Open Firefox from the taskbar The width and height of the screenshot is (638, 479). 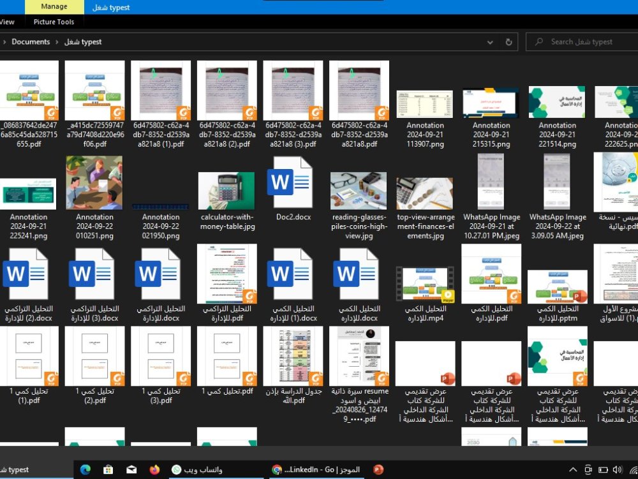[154, 469]
